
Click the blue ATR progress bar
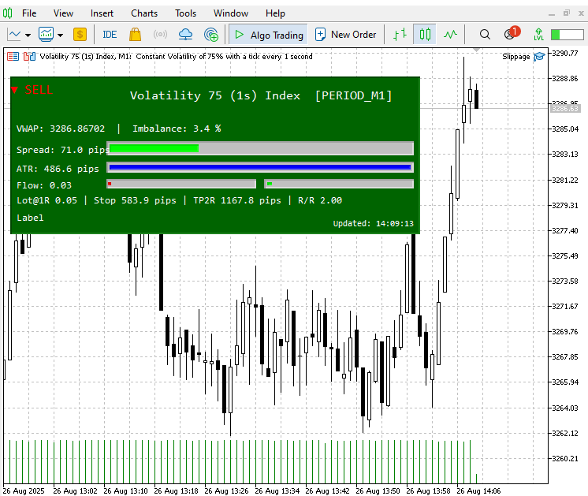pos(260,167)
